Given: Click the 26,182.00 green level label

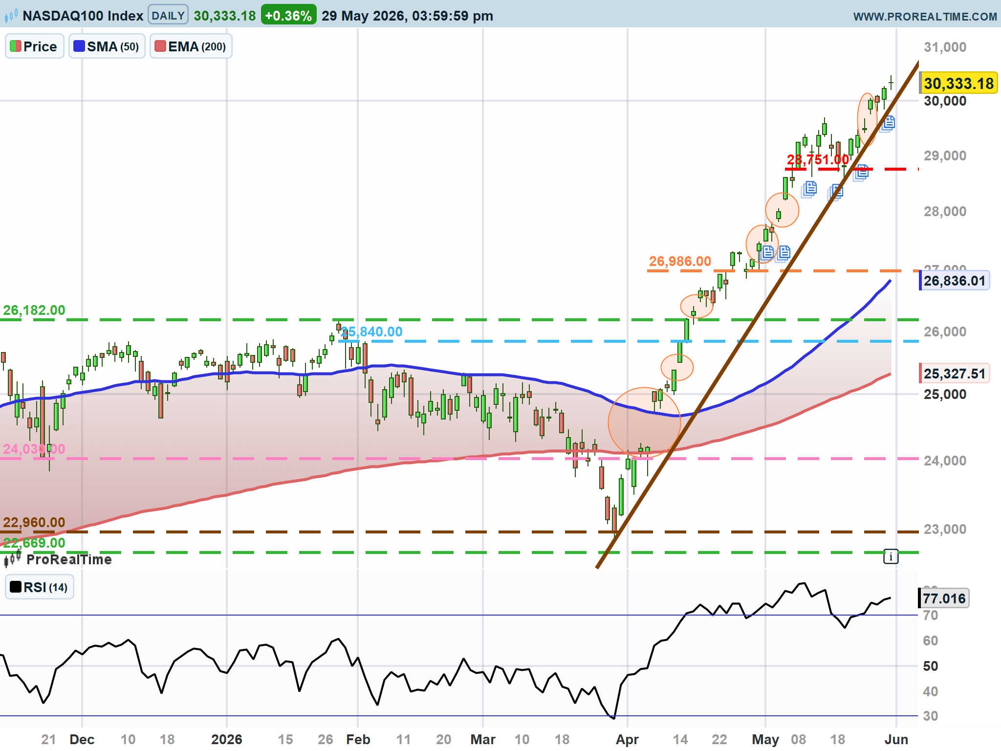Looking at the screenshot, I should [x=34, y=310].
